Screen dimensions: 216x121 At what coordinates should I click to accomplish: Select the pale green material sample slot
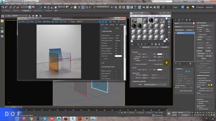(x=139, y=20)
